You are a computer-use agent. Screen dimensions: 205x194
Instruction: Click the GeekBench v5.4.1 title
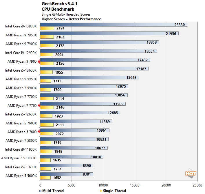click(x=59, y=4)
